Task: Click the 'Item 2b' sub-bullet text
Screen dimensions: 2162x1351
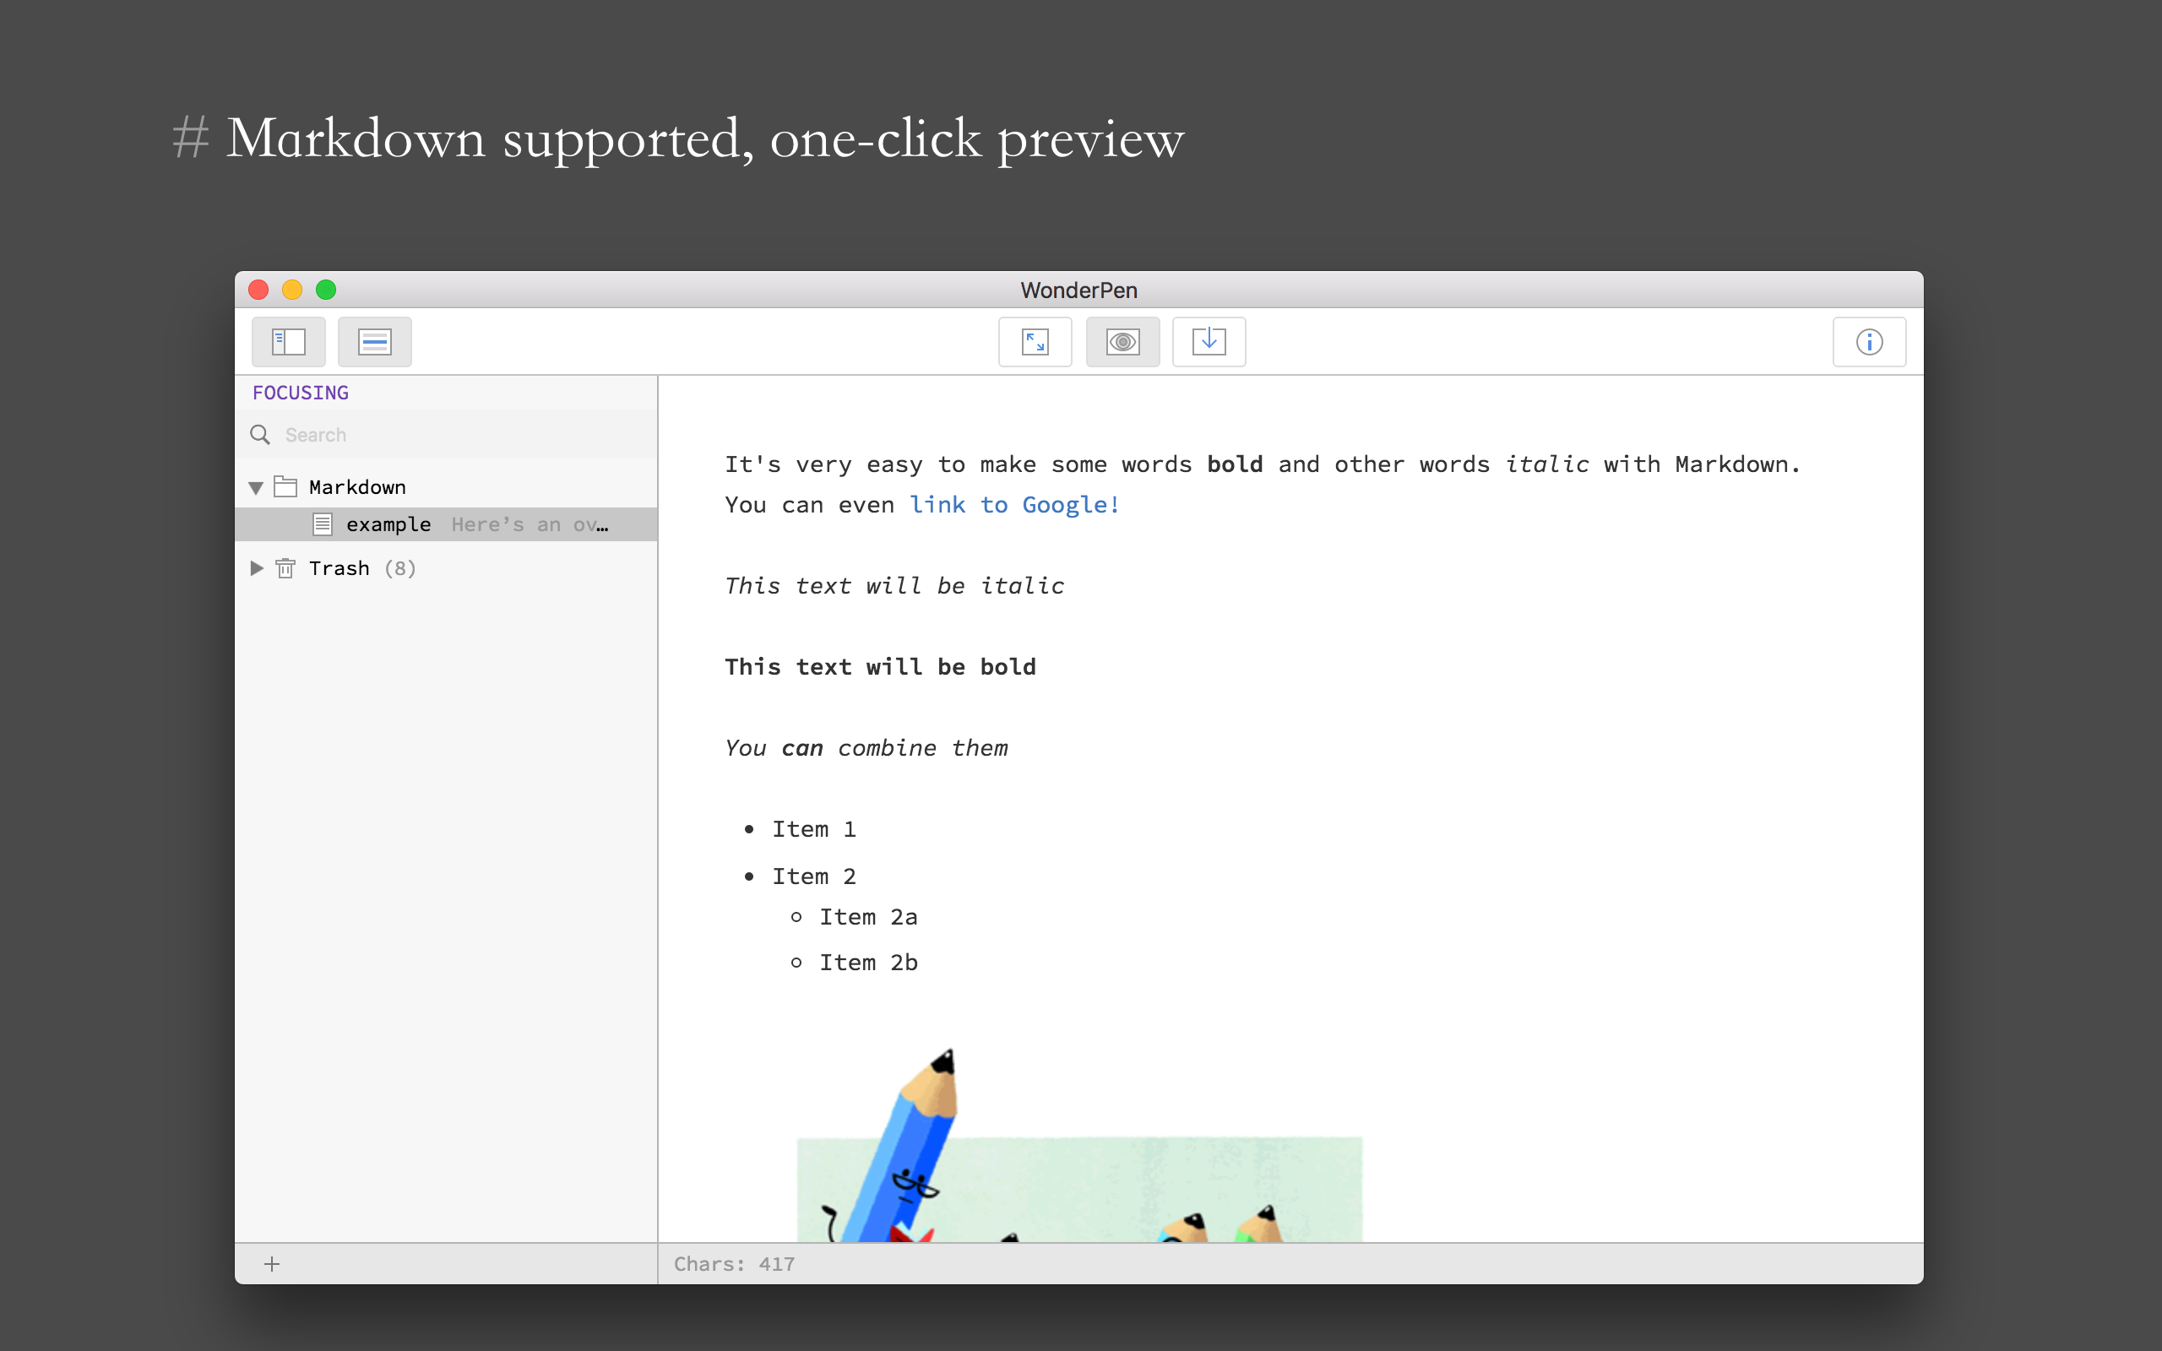Action: click(x=868, y=963)
